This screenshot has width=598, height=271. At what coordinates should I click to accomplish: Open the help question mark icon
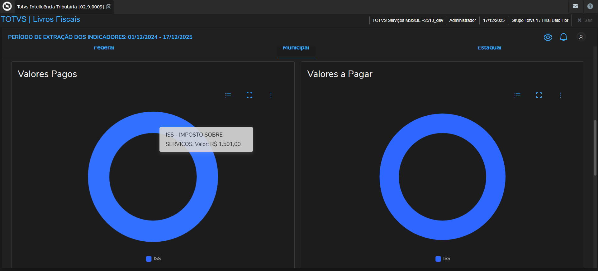point(590,6)
